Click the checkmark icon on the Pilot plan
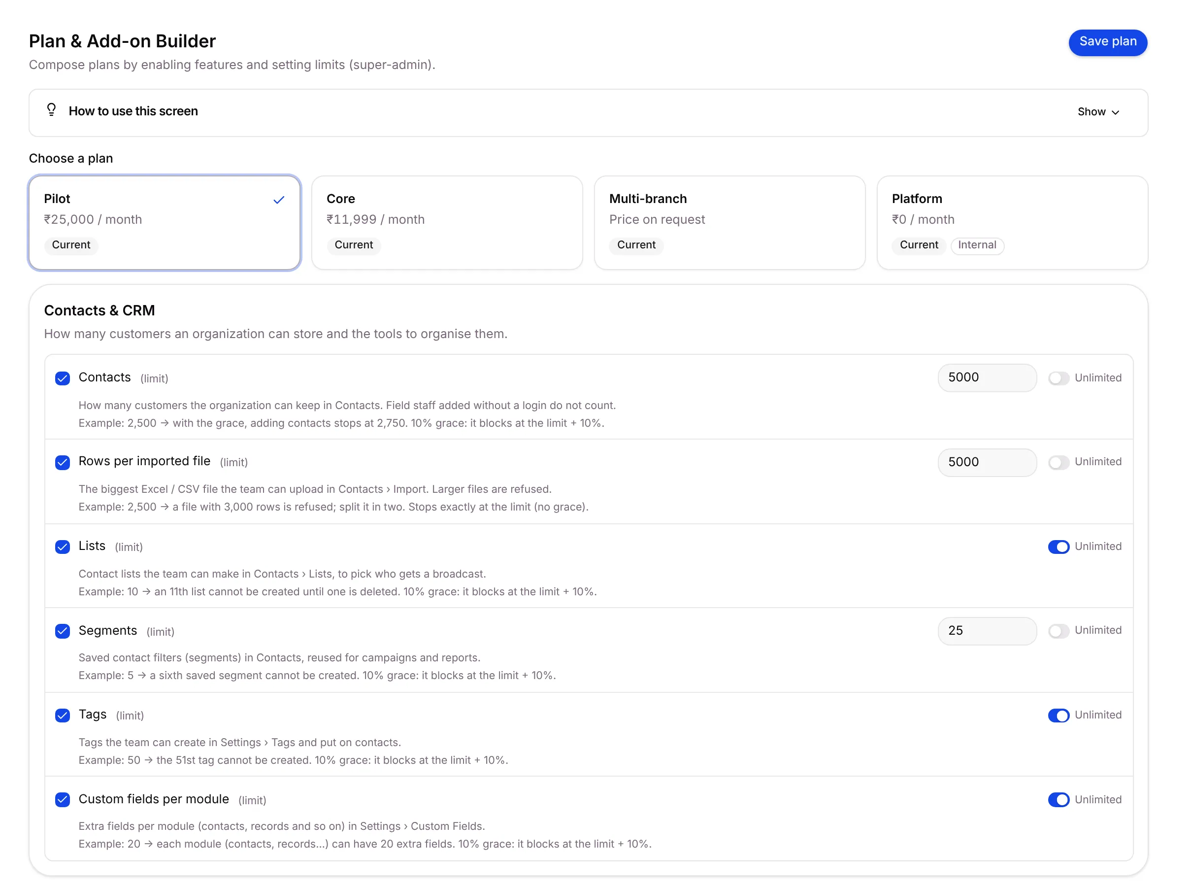1192x888 pixels. [279, 200]
